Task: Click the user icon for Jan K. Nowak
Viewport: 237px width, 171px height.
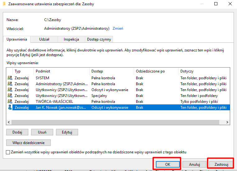Action: click(10, 107)
